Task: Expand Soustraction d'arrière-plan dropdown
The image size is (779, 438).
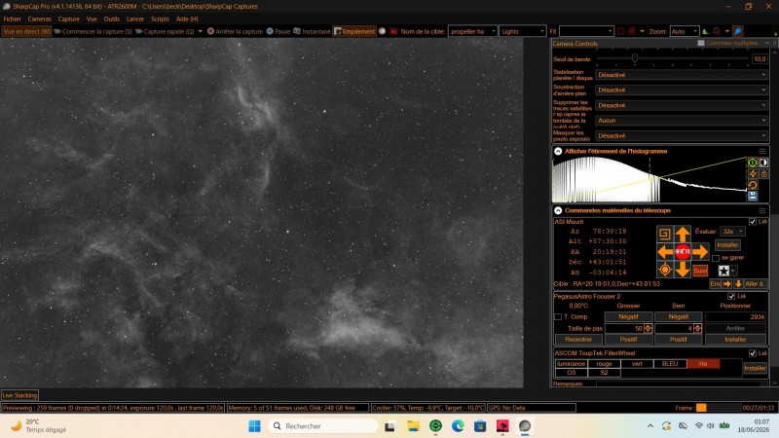Action: coord(681,91)
